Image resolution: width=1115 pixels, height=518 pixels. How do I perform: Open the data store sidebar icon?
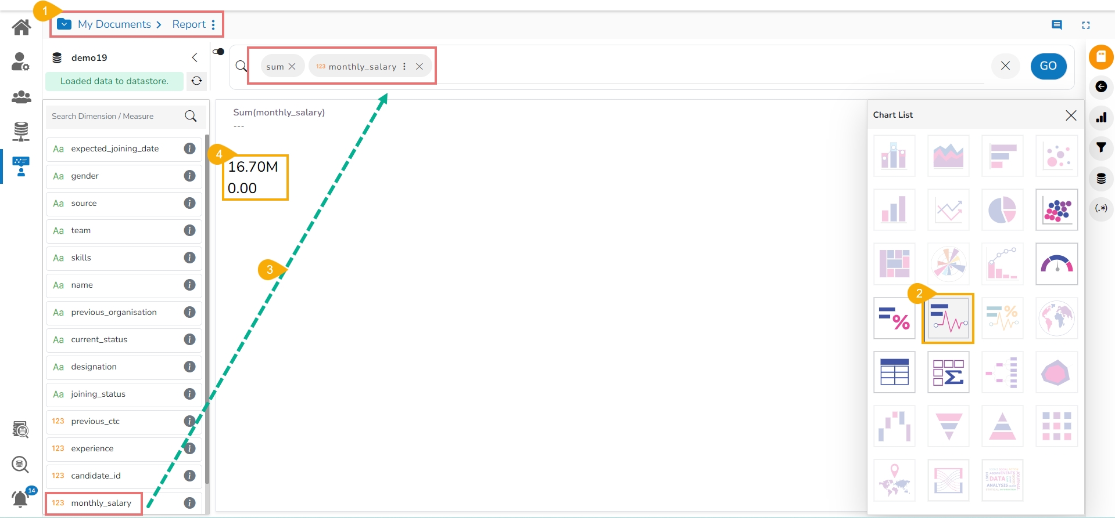[21, 132]
